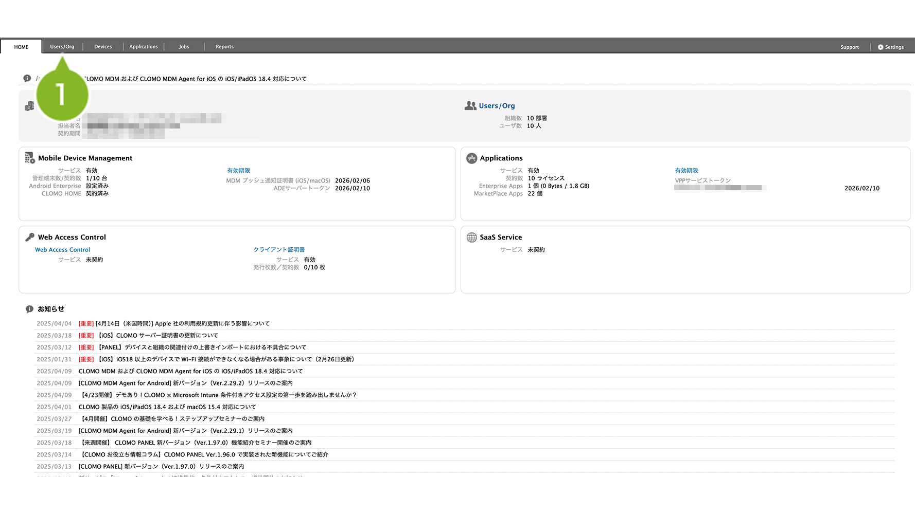Screen dimensions: 915x514
Task: Open the Users/Org heading link
Action: 497,106
